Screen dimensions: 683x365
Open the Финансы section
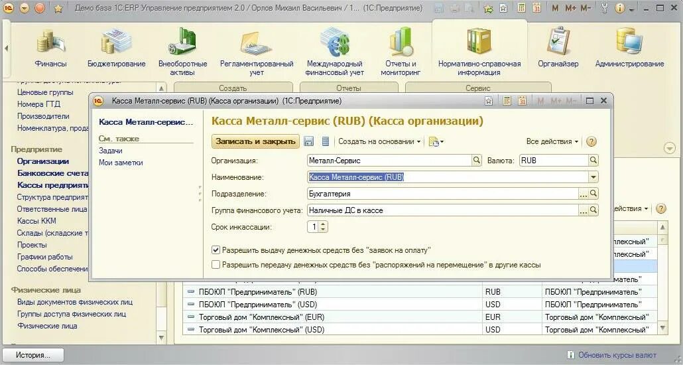click(50, 48)
